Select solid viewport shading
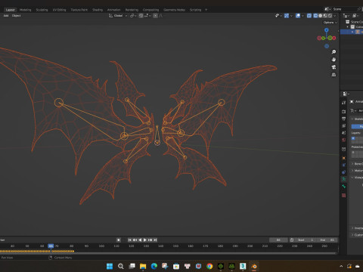363x272 pixels. (x=321, y=16)
